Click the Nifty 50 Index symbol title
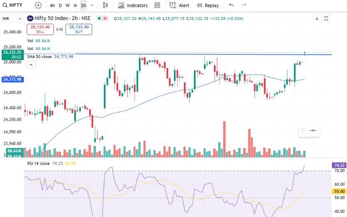This screenshot has height=217, width=347. tap(63, 18)
